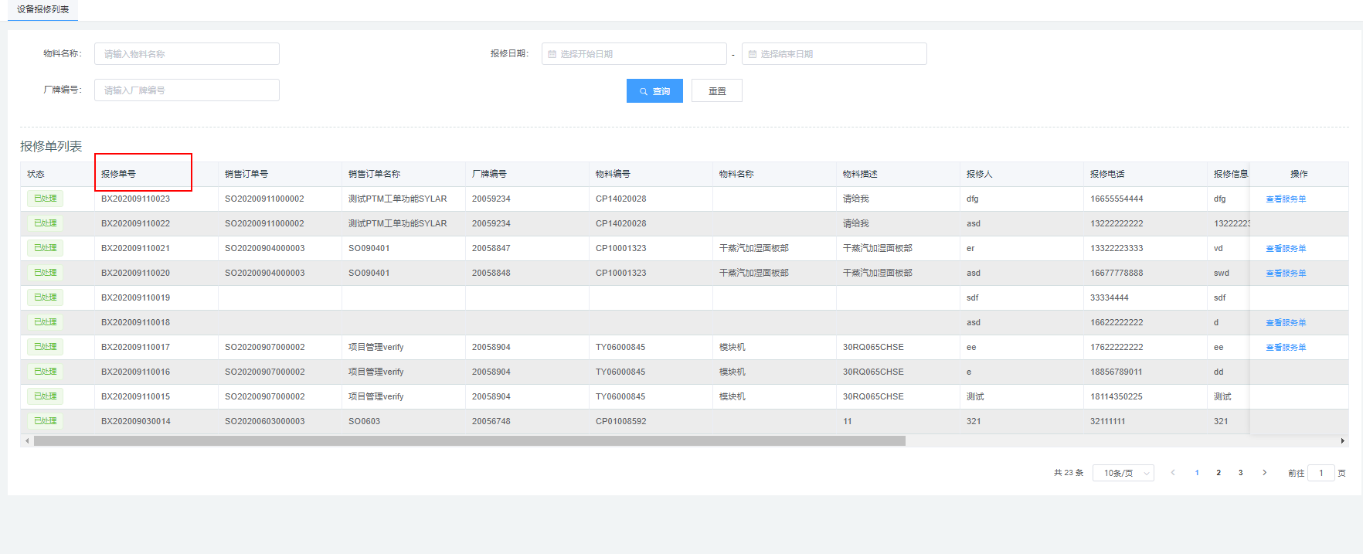Focus the 厂牌编号 input field
Viewport: 1363px width, 554px height.
point(187,90)
